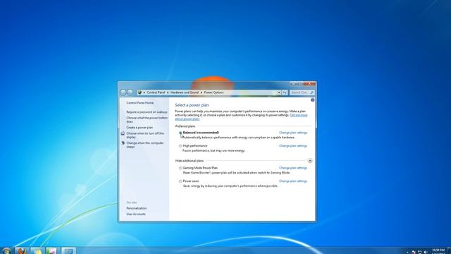Screen dimensions: 451x254
Task: Click the Forward navigation arrow button
Action: point(130,92)
